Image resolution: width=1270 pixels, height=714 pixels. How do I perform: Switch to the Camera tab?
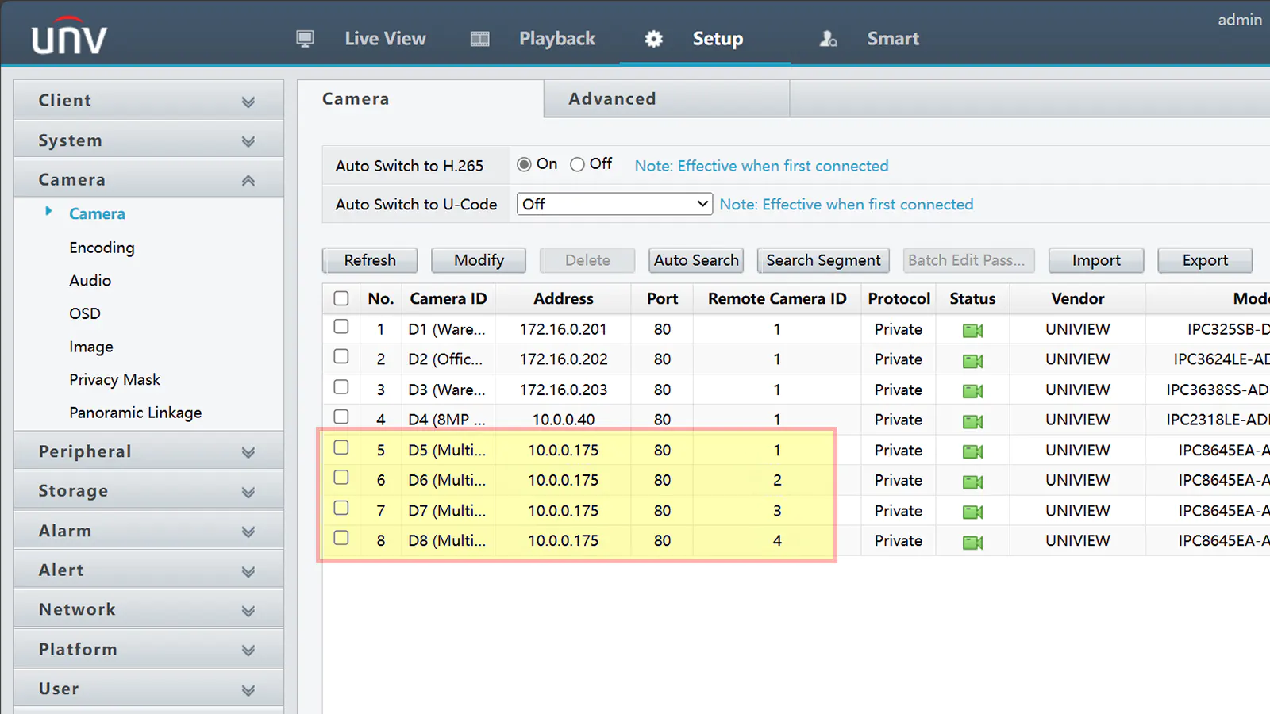click(421, 99)
